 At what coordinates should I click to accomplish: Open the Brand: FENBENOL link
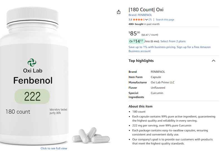[140, 15]
